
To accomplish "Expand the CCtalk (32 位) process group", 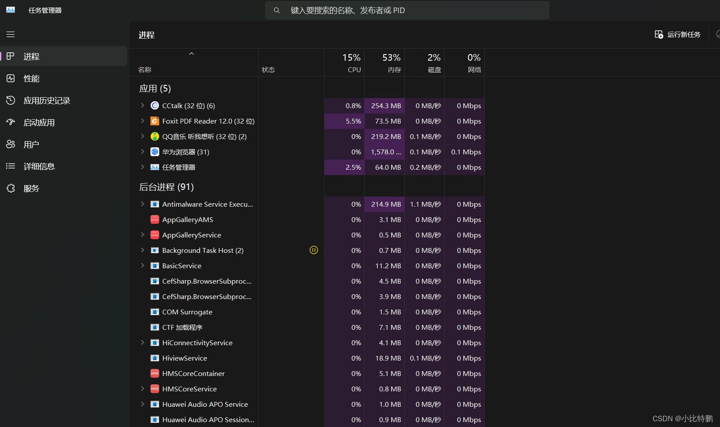I will [143, 106].
